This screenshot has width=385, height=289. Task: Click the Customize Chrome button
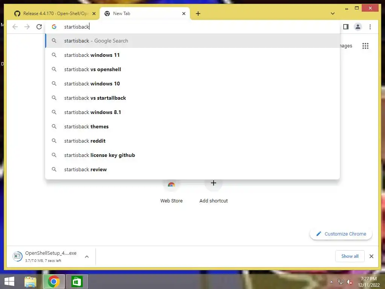341,234
